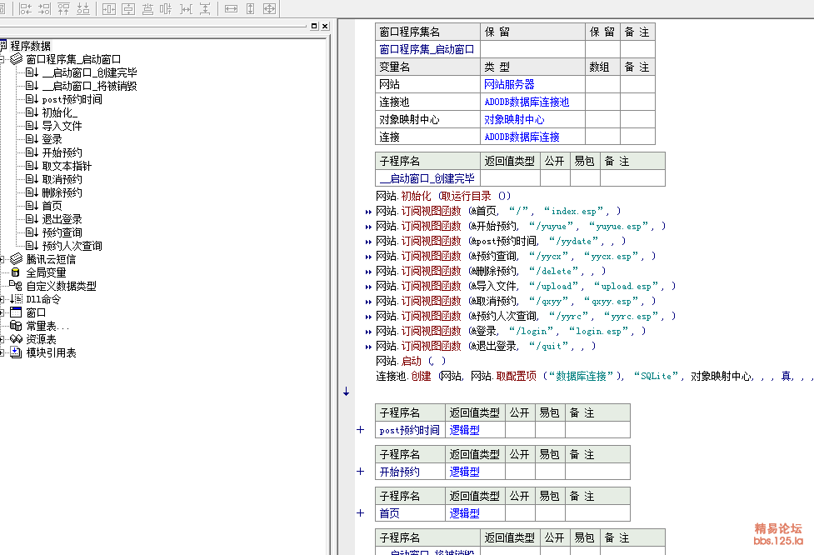The width and height of the screenshot is (814, 555).
Task: Click the make same width toolbar icon
Action: click(x=231, y=9)
